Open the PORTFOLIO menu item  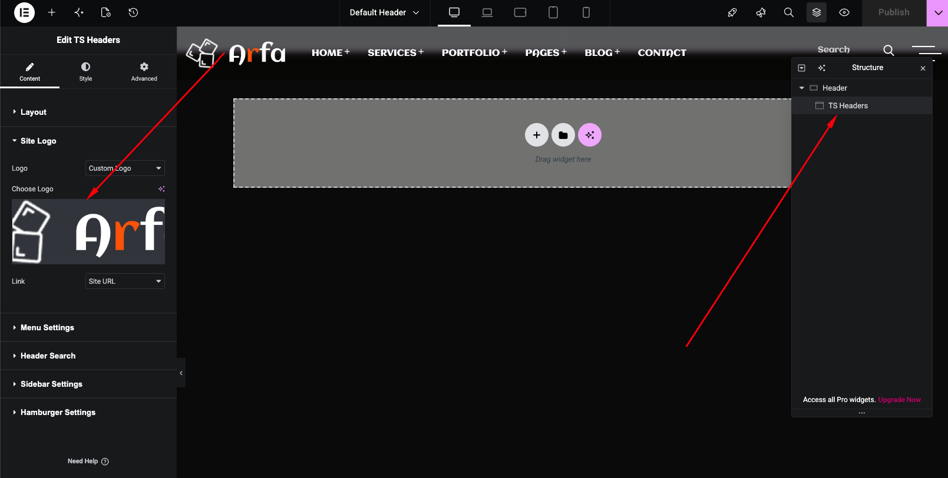click(x=474, y=52)
